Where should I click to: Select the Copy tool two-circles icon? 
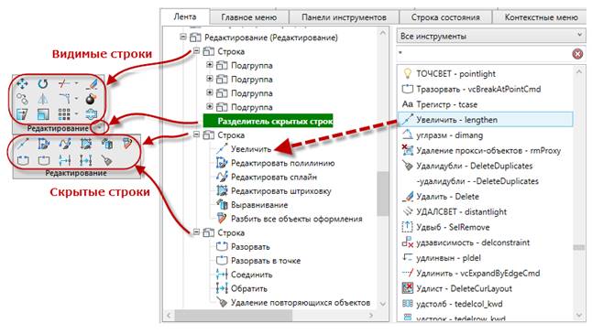[x=22, y=99]
